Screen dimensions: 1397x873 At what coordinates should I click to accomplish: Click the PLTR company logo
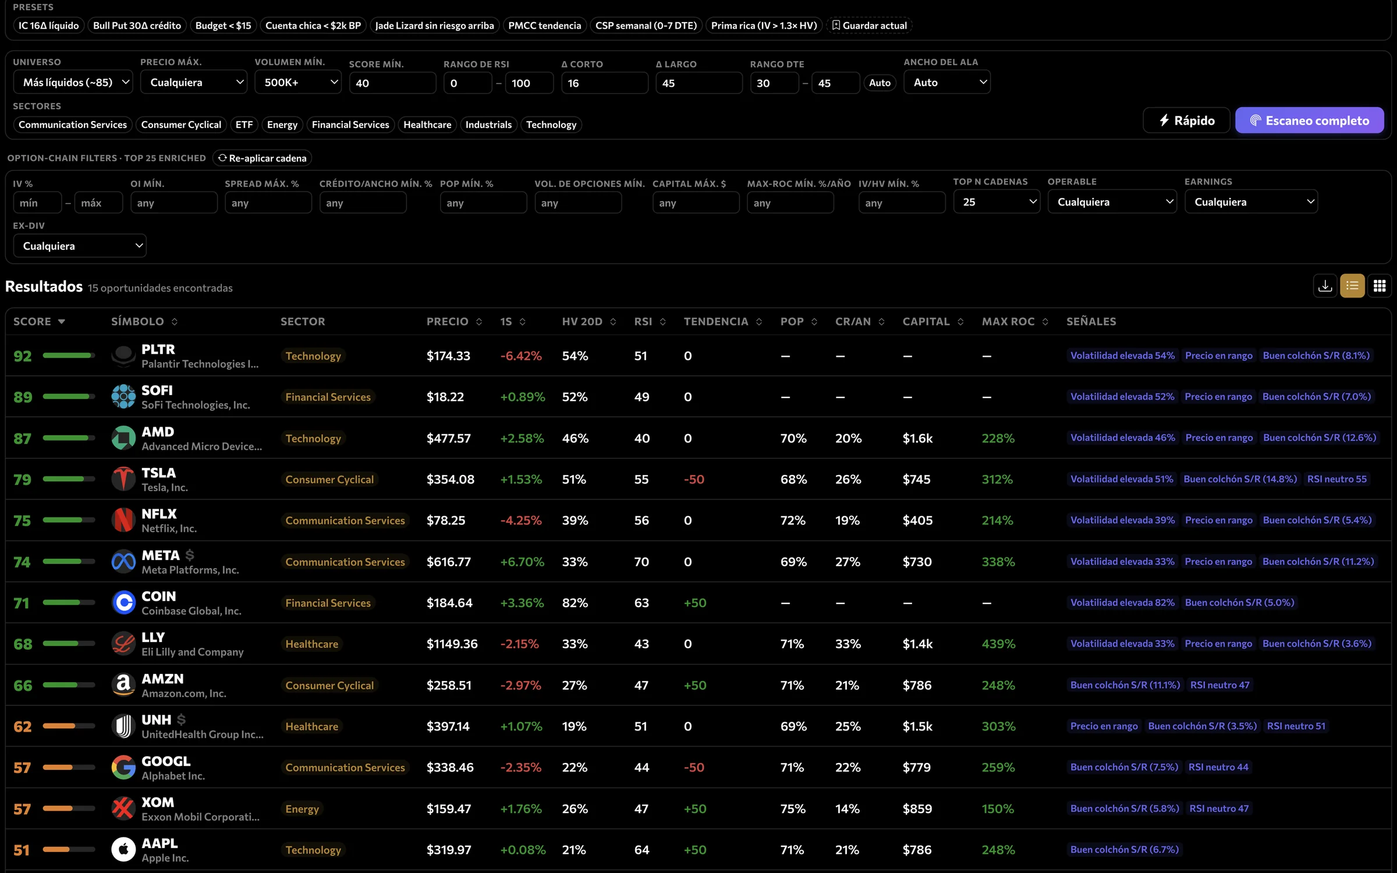[123, 356]
